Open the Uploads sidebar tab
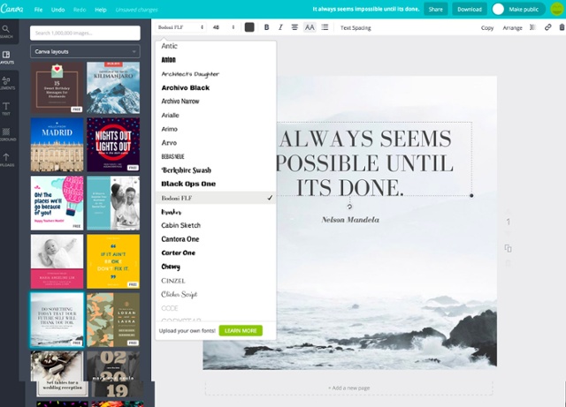 click(x=6, y=160)
